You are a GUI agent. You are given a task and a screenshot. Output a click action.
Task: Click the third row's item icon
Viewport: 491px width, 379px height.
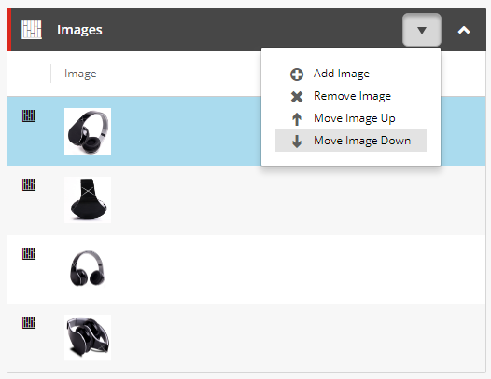(29, 253)
